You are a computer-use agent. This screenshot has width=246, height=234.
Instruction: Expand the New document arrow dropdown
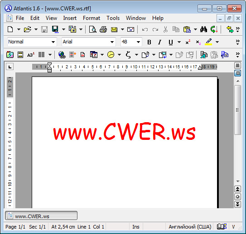(19, 29)
